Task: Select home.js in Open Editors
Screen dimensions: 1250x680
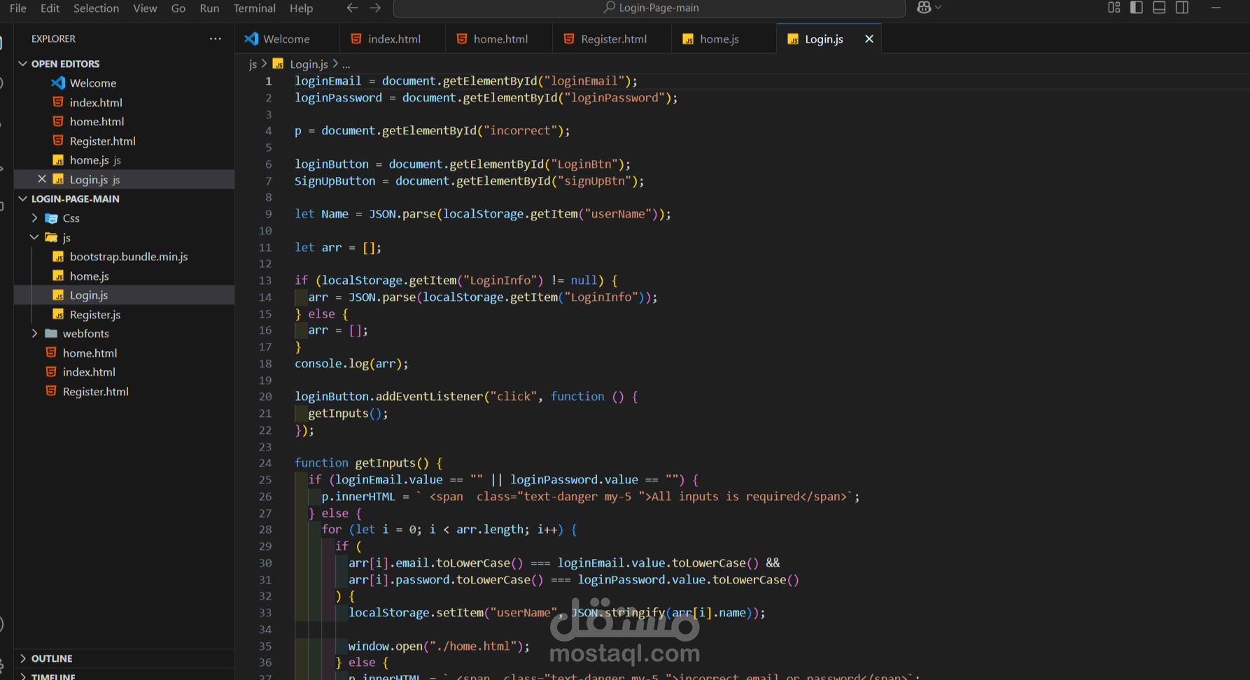Action: 90,160
